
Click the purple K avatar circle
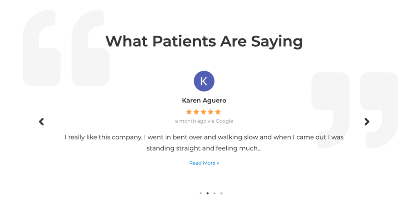(204, 81)
